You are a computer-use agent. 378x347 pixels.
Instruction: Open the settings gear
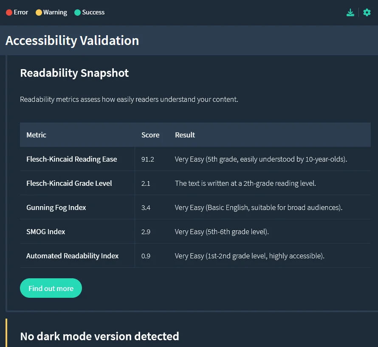tap(367, 12)
